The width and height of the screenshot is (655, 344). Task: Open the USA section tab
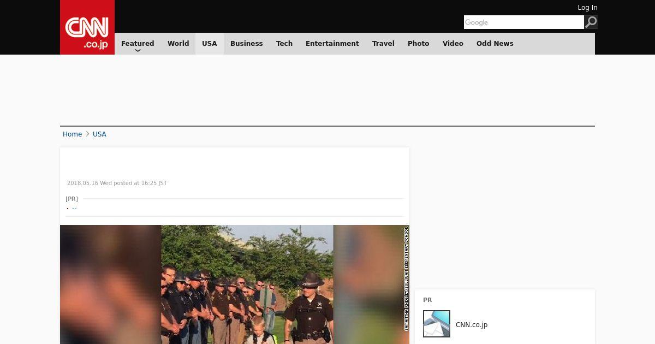[210, 44]
